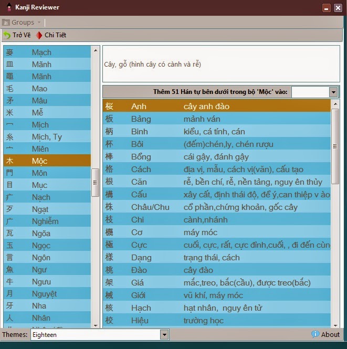Select the Mễ radical row
Screen dimensions: 347x349
47,113
